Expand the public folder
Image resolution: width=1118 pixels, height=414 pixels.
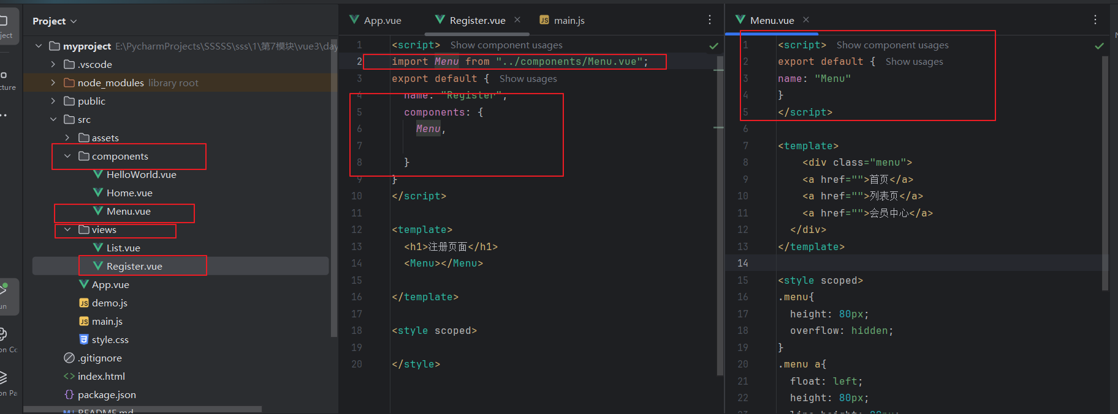(53, 101)
